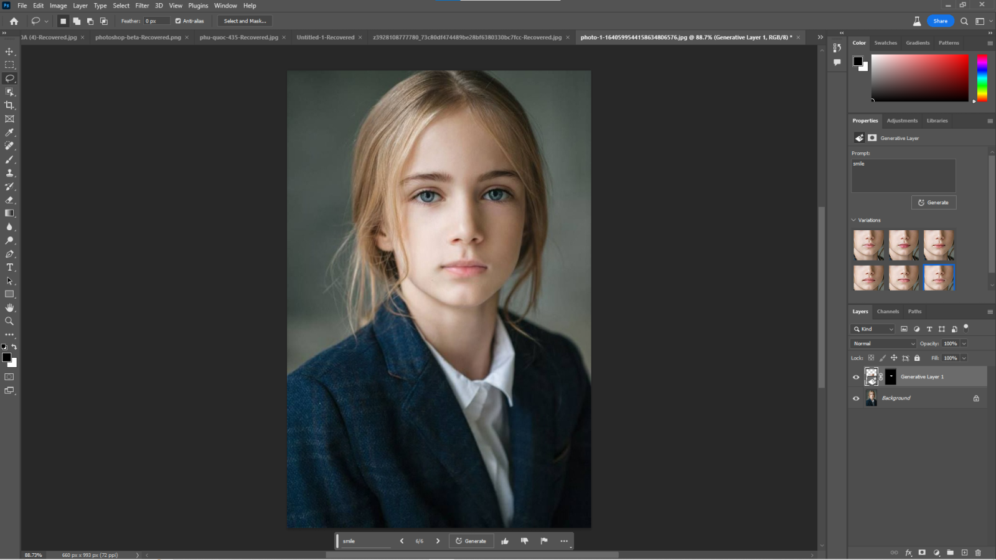Click Generate button in Properties panel
996x560 pixels.
pyautogui.click(x=934, y=203)
